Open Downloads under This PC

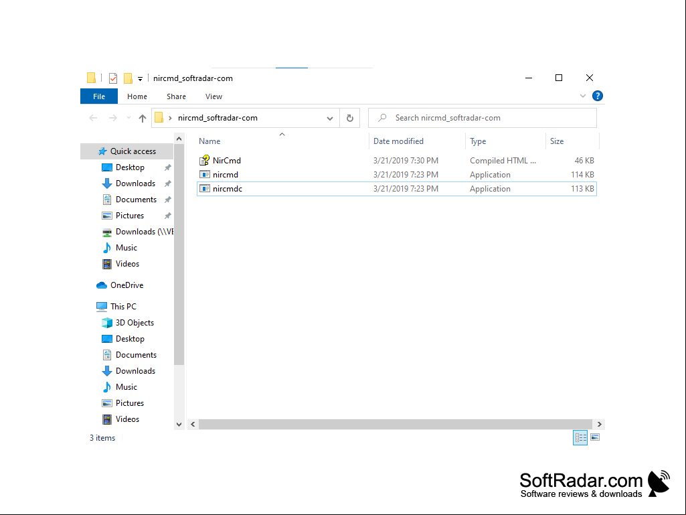[135, 371]
